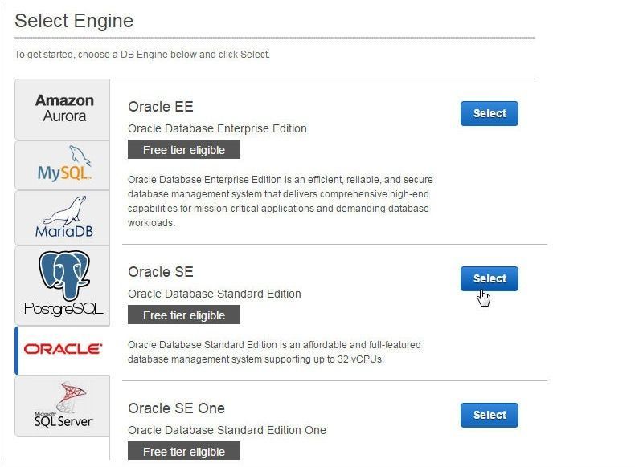
Task: Open the Microsoft SQL Server engine tab
Action: (x=63, y=405)
